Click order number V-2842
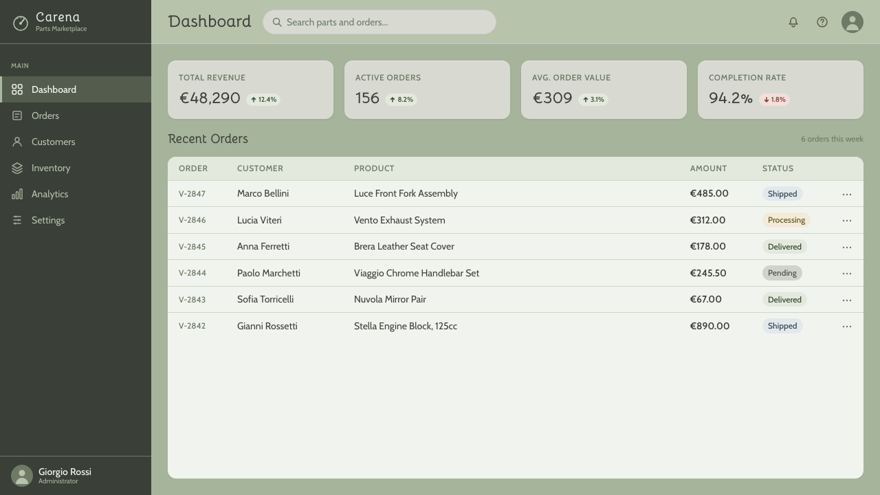Viewport: 880px width, 495px height. tap(192, 326)
